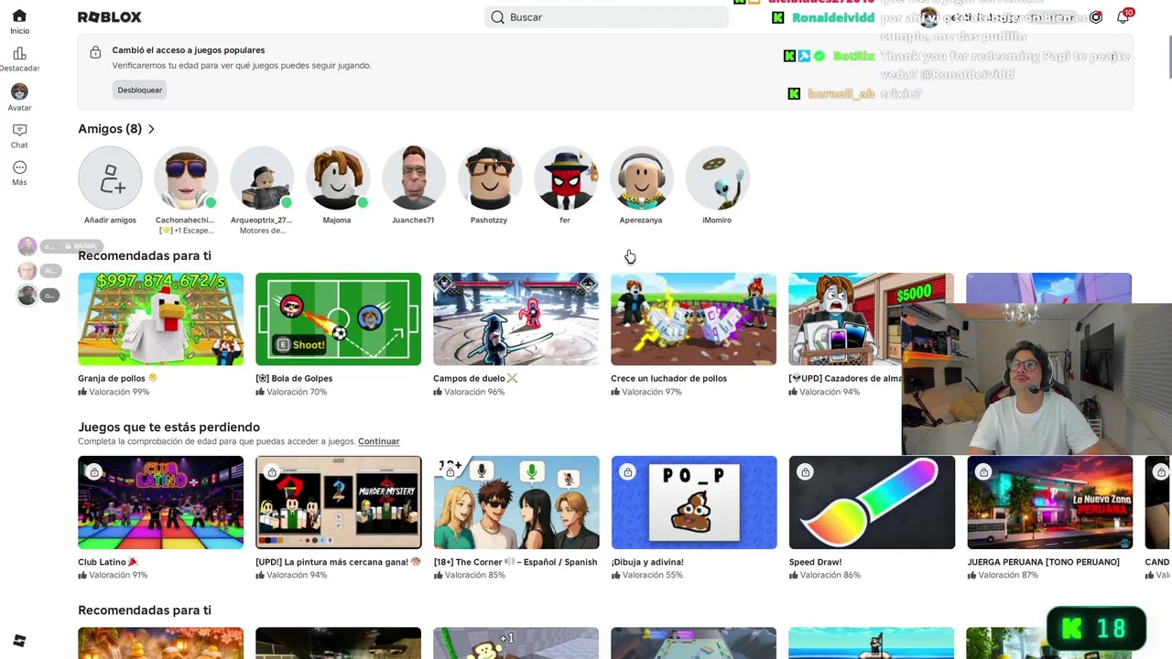Viewport: 1172px width, 659px height.
Task: Open fer friend avatar
Action: tap(566, 178)
